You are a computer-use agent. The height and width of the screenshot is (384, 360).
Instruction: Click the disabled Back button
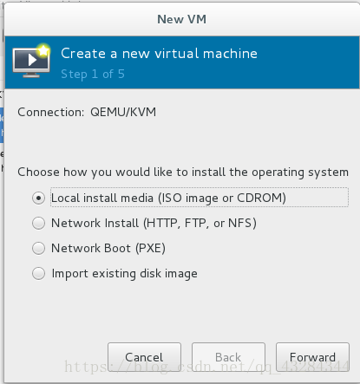point(228,357)
